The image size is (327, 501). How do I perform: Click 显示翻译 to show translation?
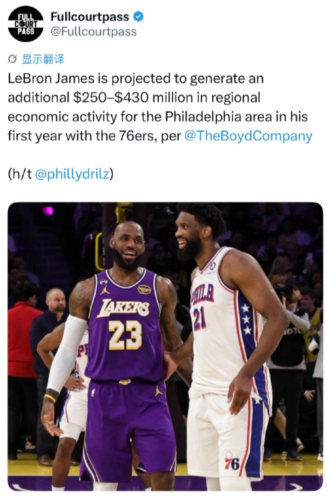pos(43,59)
